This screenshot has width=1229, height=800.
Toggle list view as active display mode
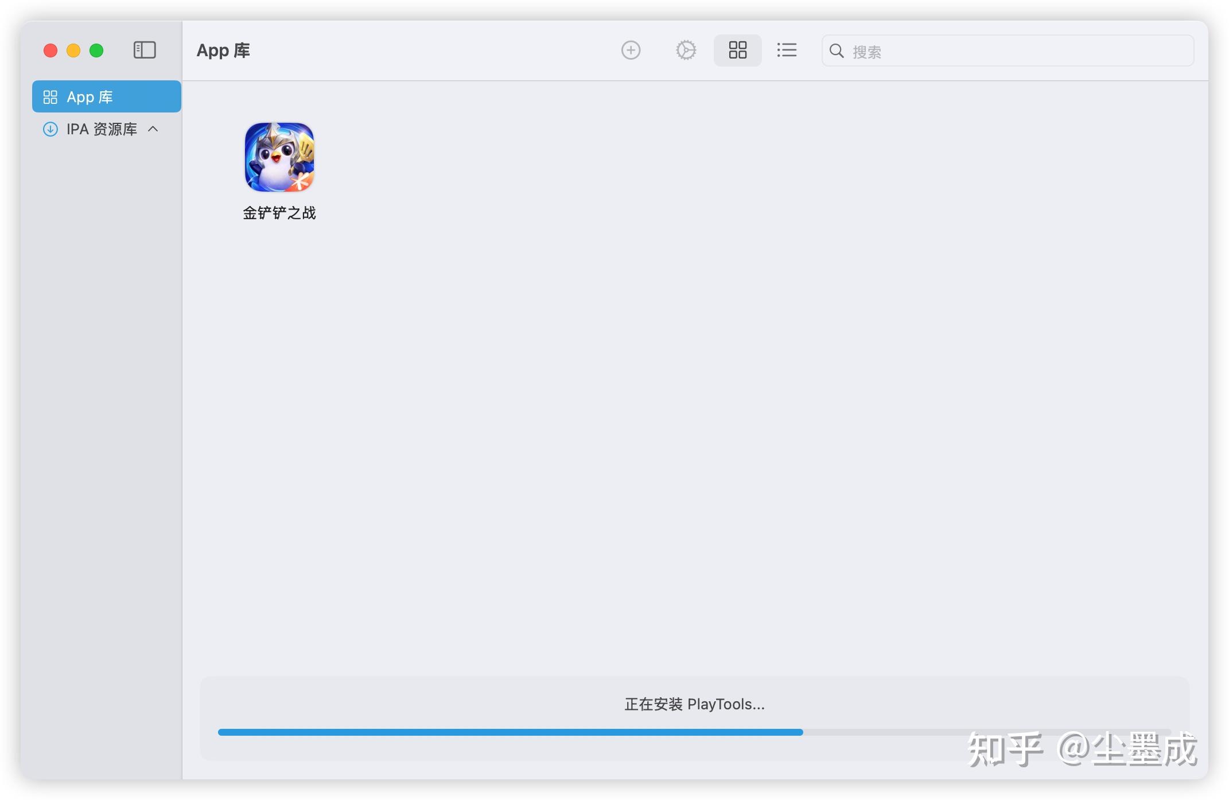pos(786,51)
